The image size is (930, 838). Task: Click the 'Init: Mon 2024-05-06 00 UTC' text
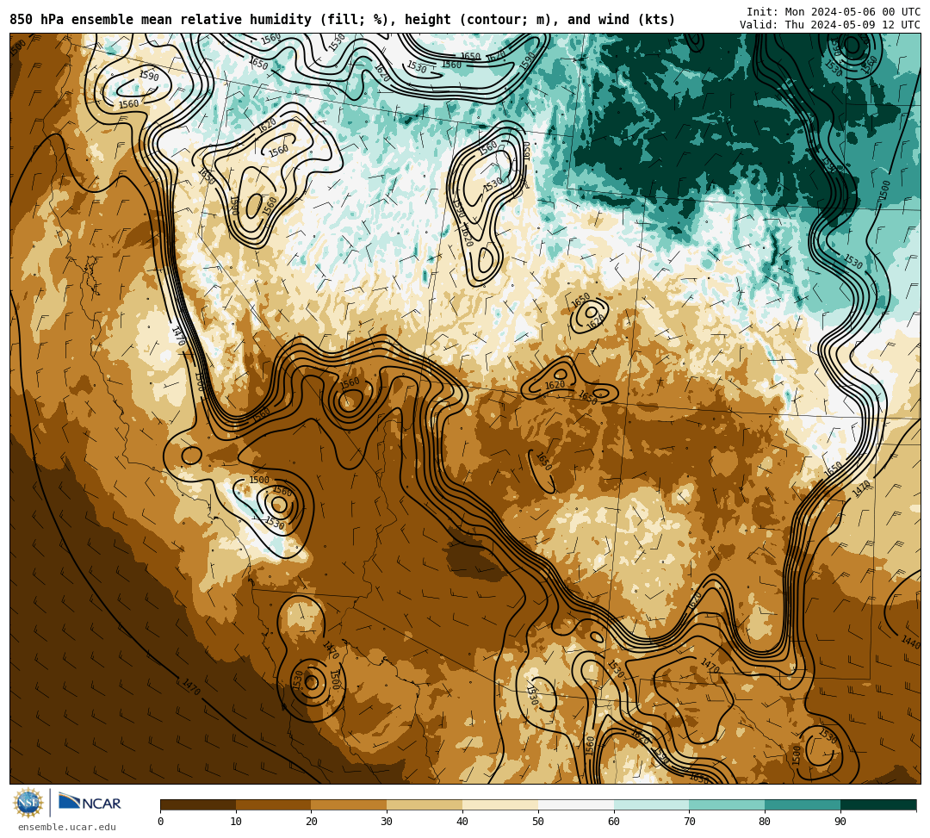coord(834,12)
